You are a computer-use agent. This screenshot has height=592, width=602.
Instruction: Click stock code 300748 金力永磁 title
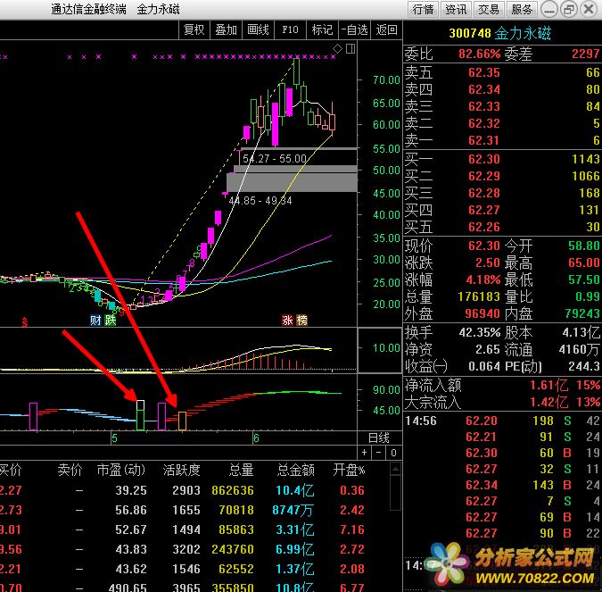point(499,33)
